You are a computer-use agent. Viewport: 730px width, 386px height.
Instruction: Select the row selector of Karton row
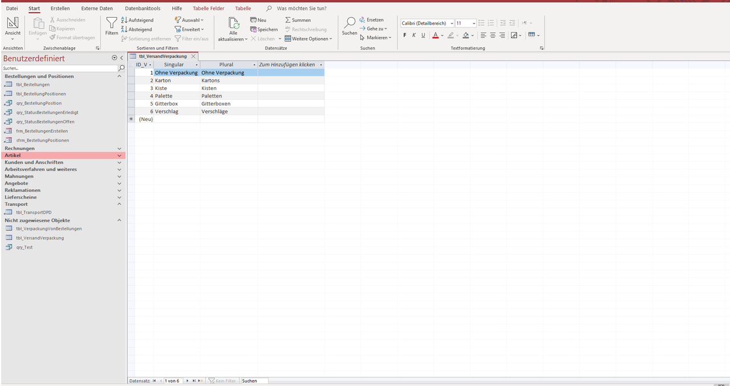[x=131, y=80]
